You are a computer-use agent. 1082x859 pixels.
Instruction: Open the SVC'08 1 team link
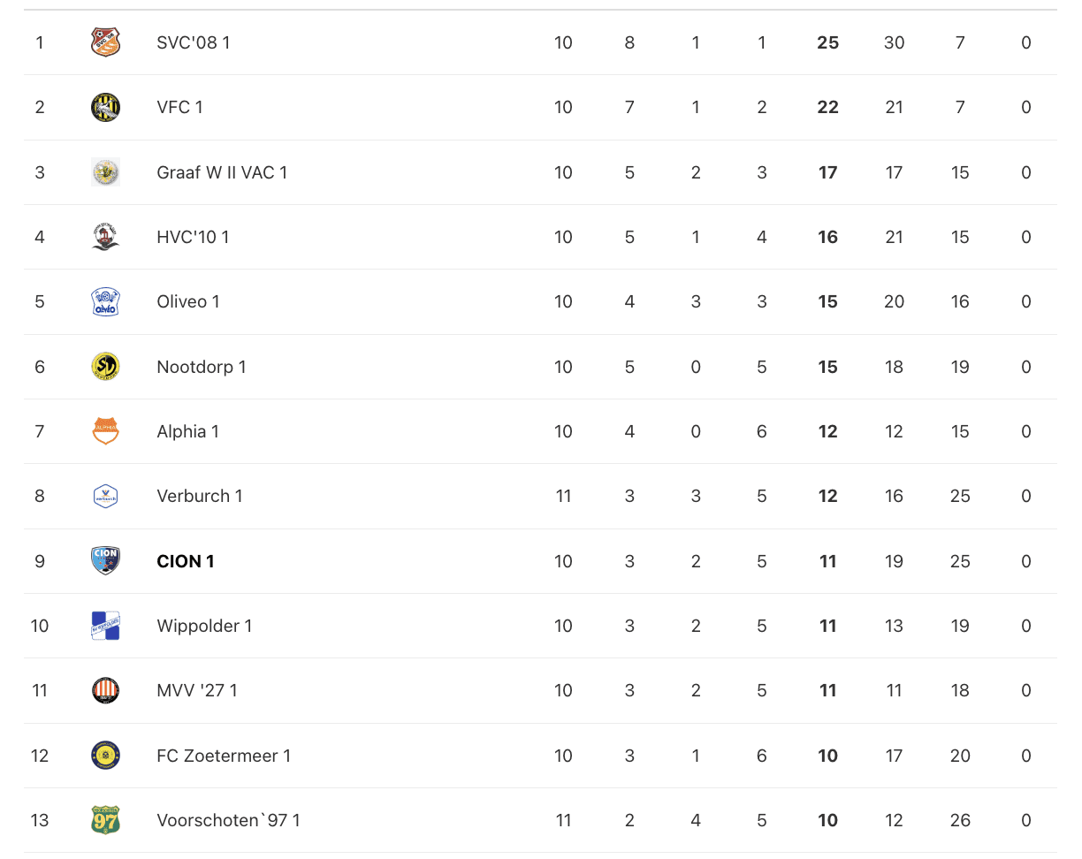193,42
